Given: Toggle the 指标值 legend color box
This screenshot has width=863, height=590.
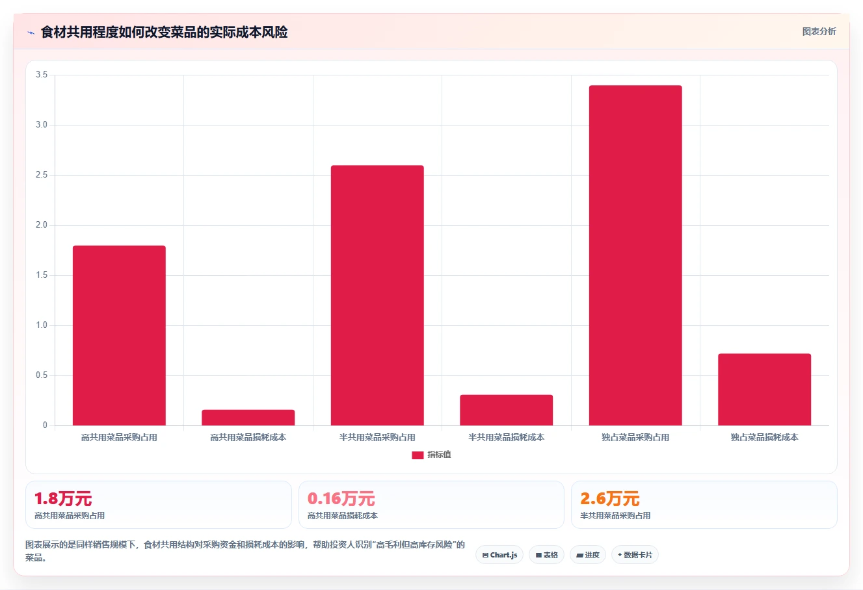Looking at the screenshot, I should coord(418,455).
